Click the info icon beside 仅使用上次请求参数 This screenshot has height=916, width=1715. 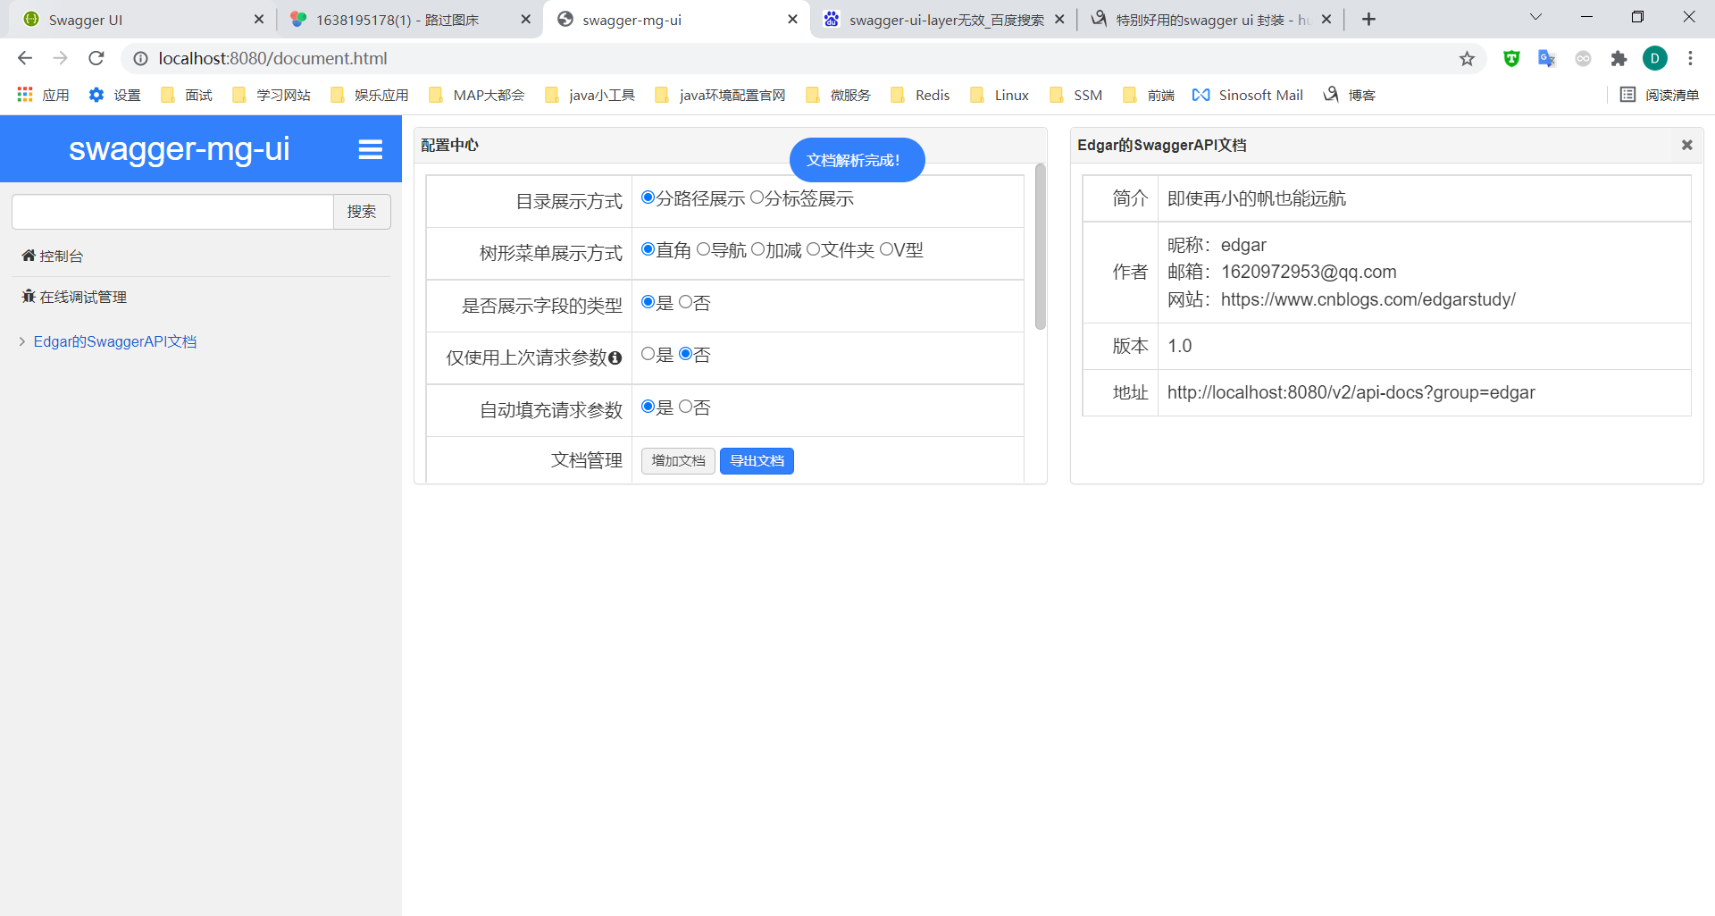click(x=615, y=358)
